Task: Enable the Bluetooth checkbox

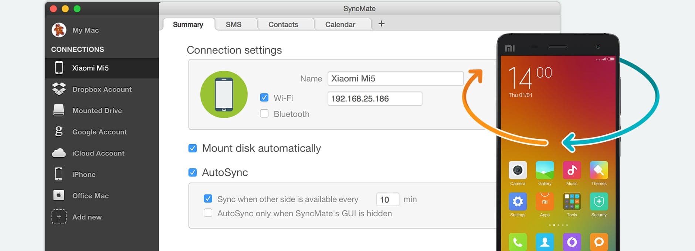Action: [264, 114]
